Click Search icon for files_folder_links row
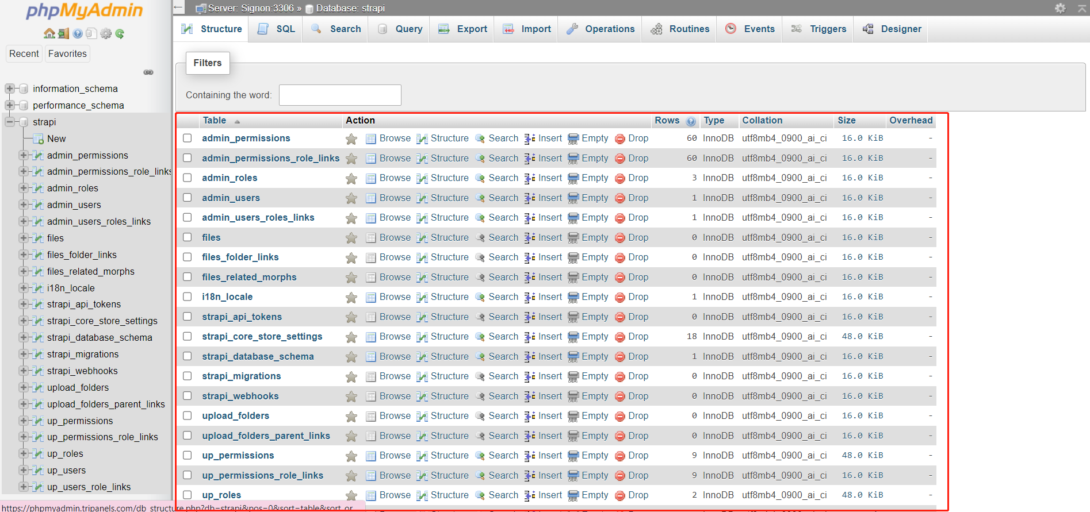 tap(480, 257)
